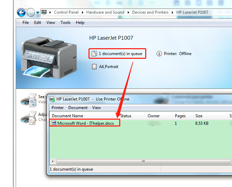Open the Help menu
This screenshot has height=187, width=232.
click(x=80, y=23)
